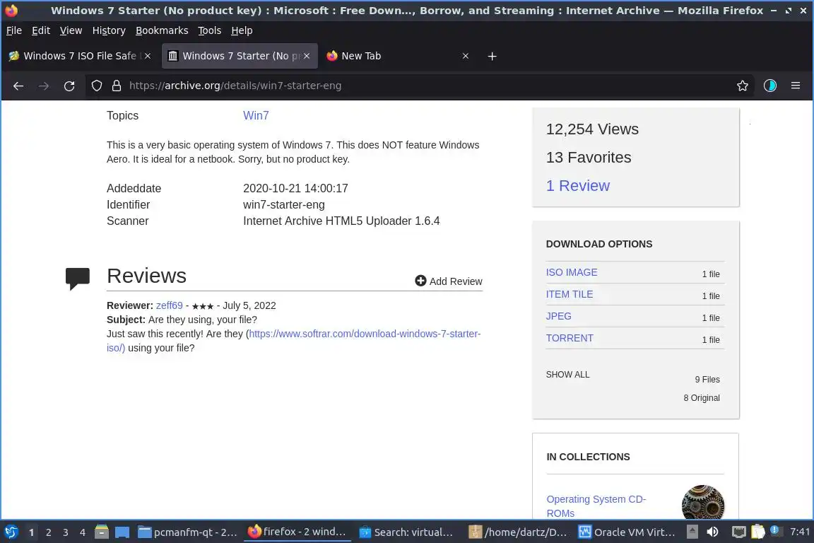The height and width of the screenshot is (543, 814).
Task: Close the Windows 7 ISO File Safe tab
Action: click(x=148, y=56)
